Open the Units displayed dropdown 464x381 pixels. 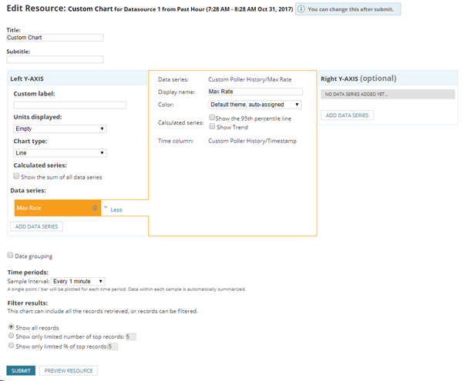coord(60,129)
